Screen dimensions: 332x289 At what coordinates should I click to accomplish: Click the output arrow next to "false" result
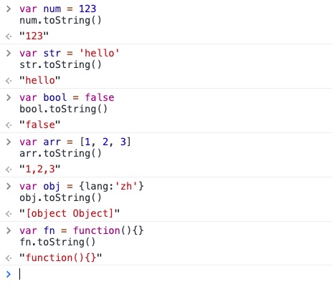point(9,125)
